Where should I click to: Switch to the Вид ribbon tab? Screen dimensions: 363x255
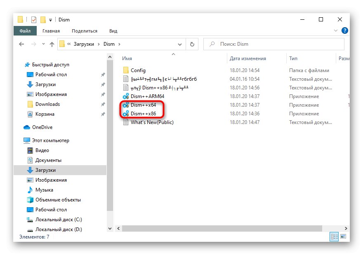click(x=113, y=31)
